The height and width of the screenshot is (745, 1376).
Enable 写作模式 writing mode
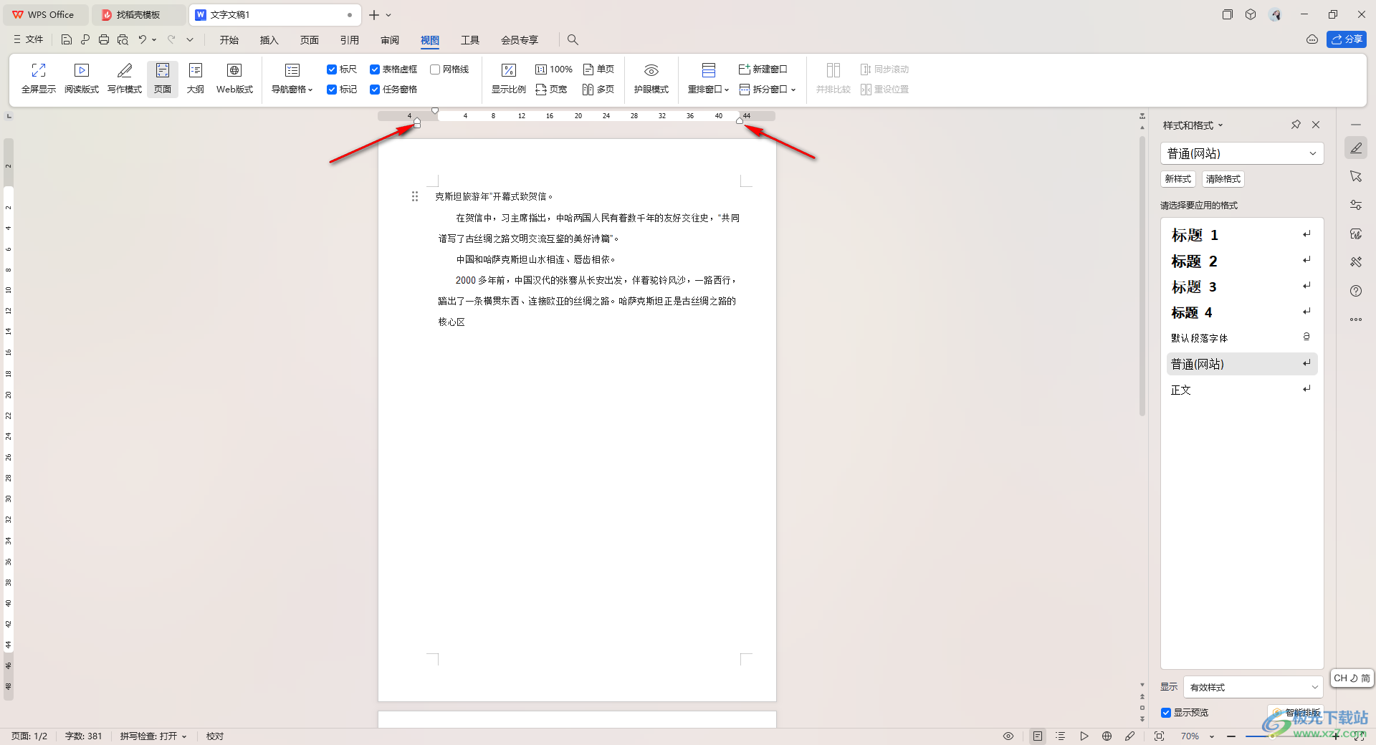point(125,78)
